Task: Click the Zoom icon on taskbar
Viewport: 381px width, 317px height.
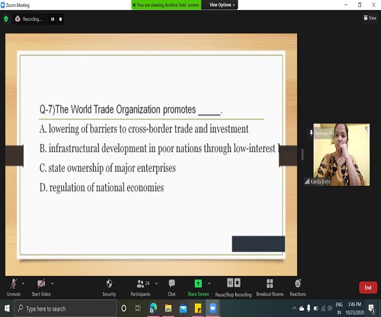Action: click(x=213, y=309)
